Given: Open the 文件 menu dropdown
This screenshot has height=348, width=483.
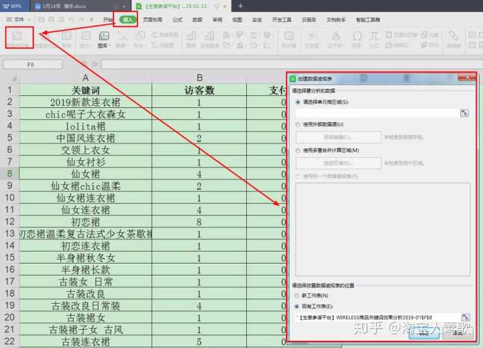Looking at the screenshot, I should pyautogui.click(x=20, y=20).
